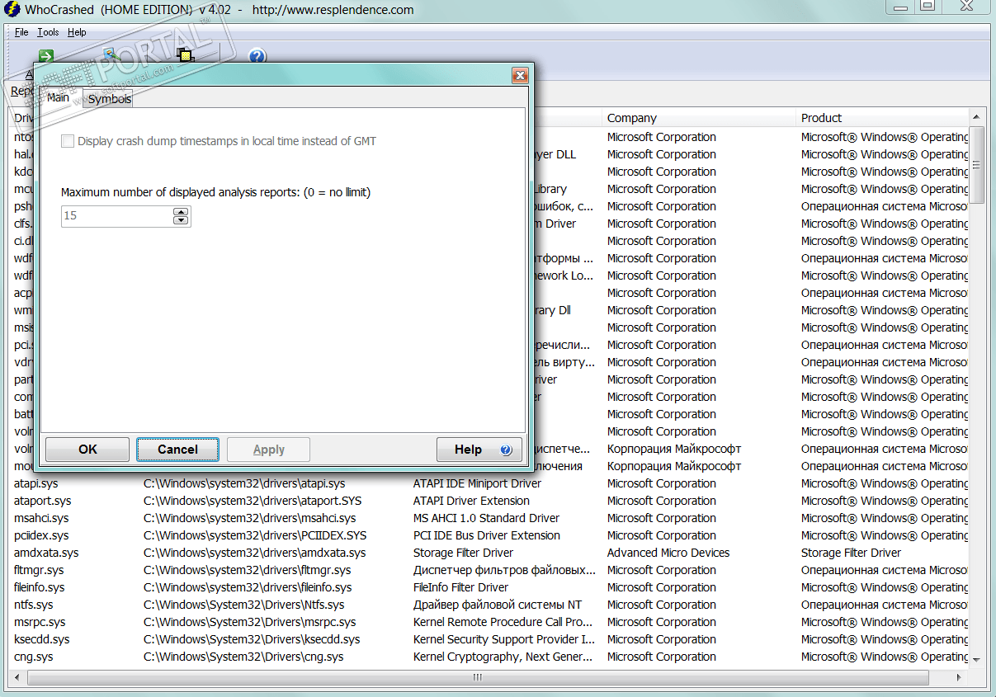Viewport: 996px width, 697px height.
Task: Click the ATAPI IDE Miniport Driver description
Action: (477, 483)
